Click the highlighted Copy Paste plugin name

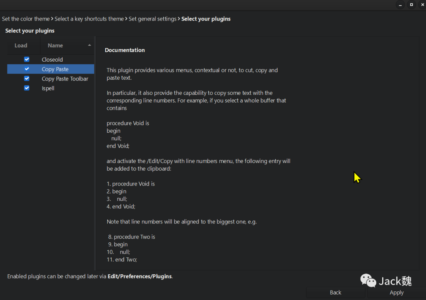coord(55,69)
